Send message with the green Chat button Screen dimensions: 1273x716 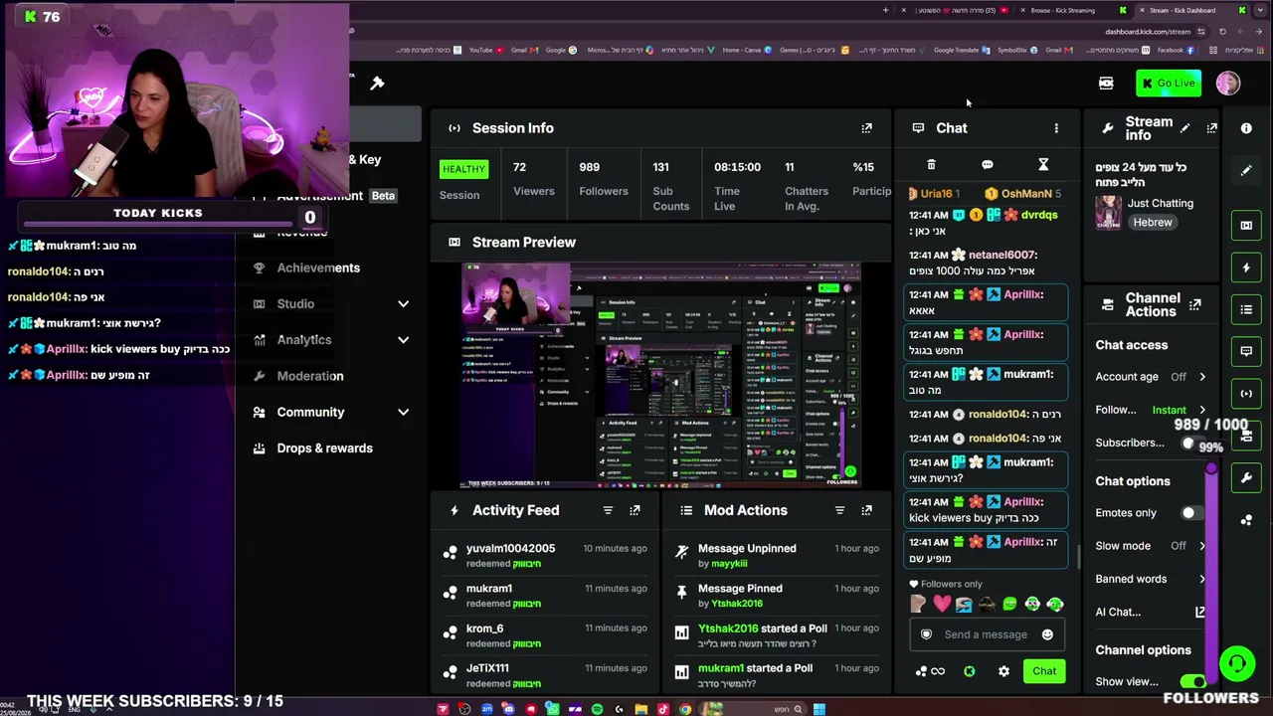coord(1044,671)
